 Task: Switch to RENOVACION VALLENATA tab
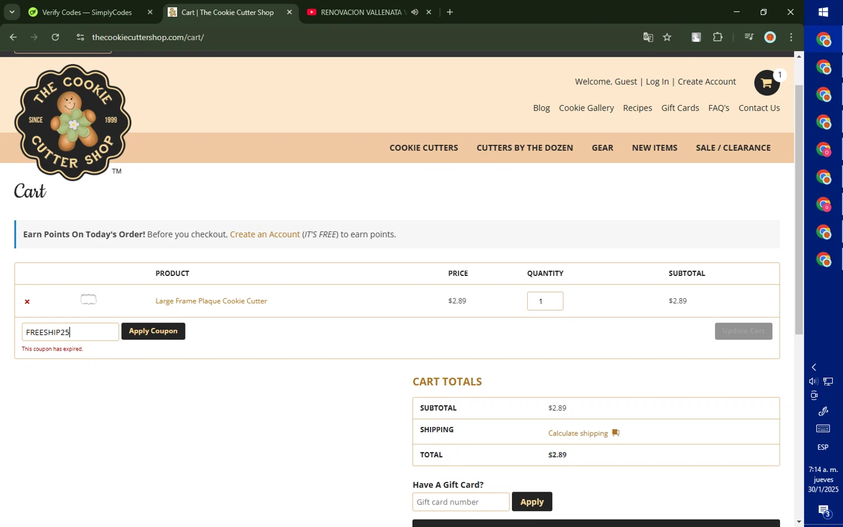pos(362,12)
